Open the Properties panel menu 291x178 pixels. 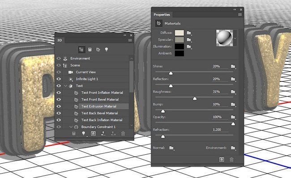240,15
